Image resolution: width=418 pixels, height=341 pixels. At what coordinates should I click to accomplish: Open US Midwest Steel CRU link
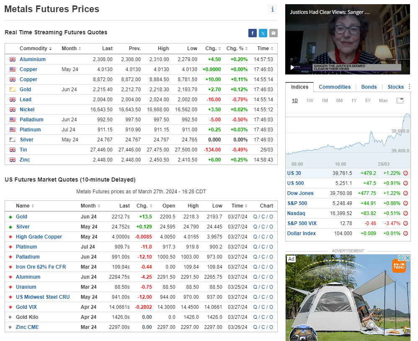[x=43, y=297]
